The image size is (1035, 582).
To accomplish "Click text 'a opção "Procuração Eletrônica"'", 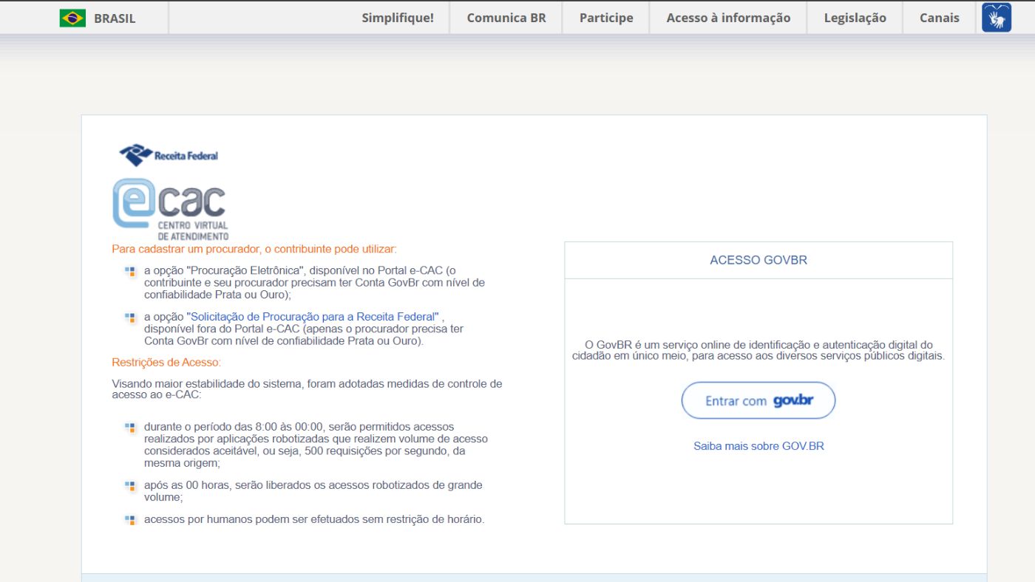I will (225, 270).
